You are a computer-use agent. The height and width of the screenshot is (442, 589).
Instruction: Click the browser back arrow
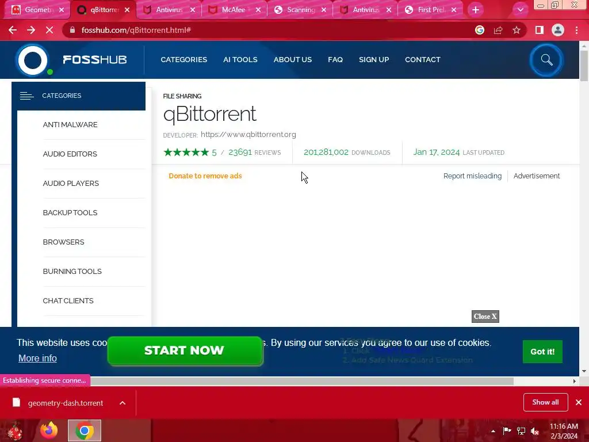pos(13,30)
